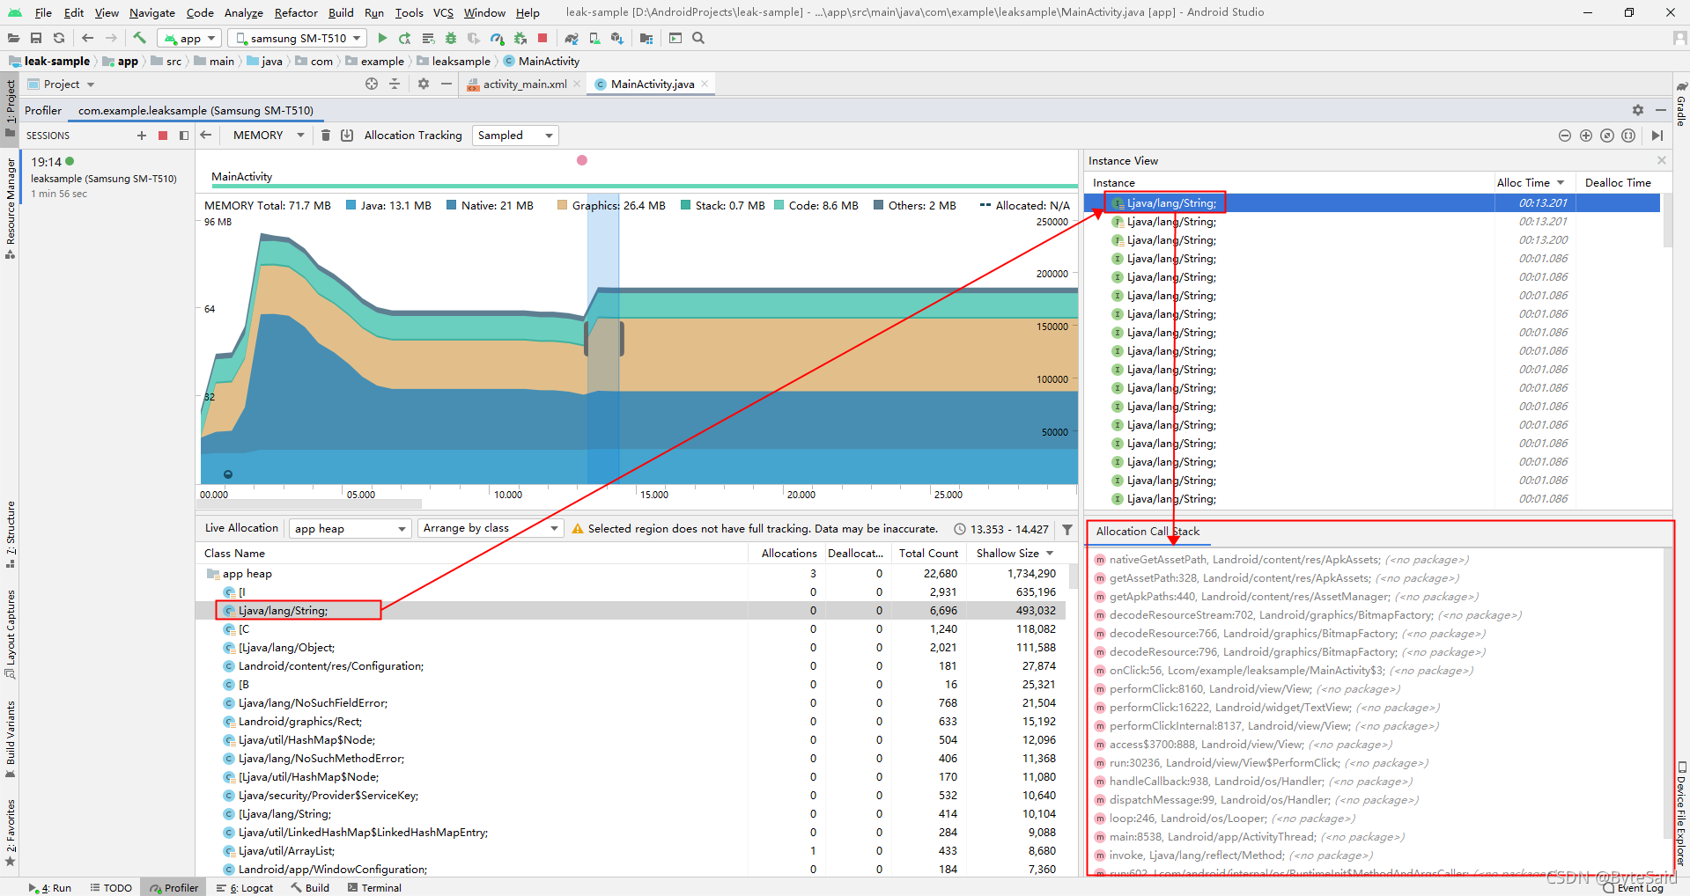
Task: Click the Sync Project with Gradle Files icon
Action: point(572,38)
